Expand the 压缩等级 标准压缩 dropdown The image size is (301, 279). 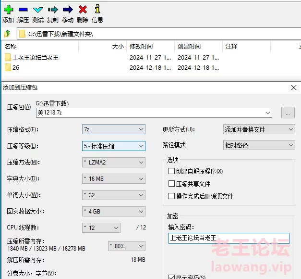click(x=113, y=146)
